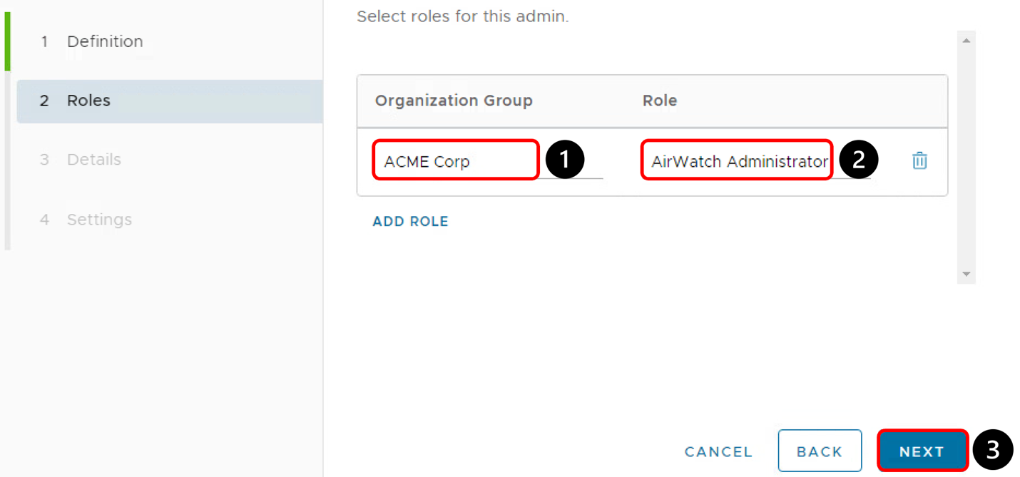The width and height of the screenshot is (1020, 477).
Task: Click the ACME Corp organization group field
Action: click(455, 161)
